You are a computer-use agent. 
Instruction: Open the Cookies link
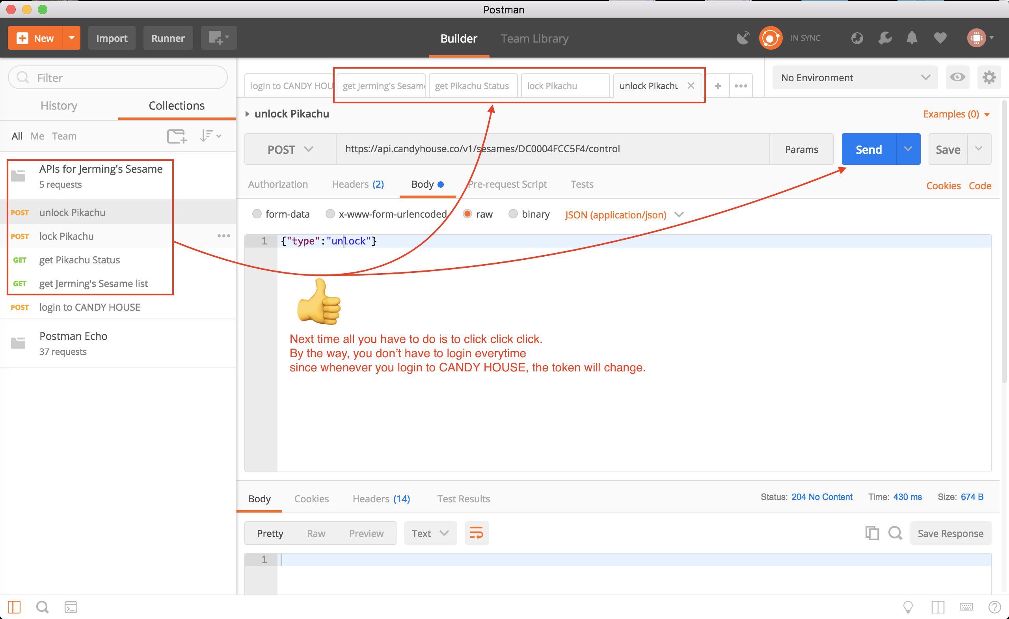(944, 186)
